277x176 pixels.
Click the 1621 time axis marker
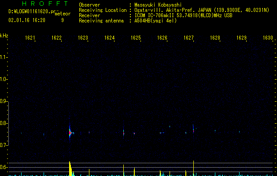coord(30,38)
